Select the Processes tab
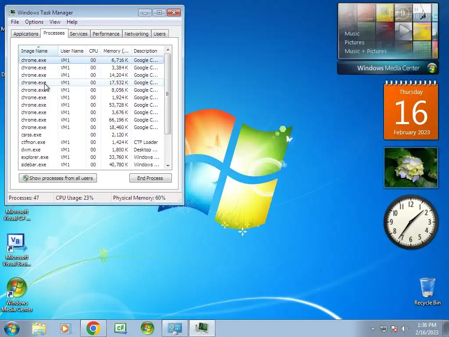The image size is (449, 337). [54, 33]
